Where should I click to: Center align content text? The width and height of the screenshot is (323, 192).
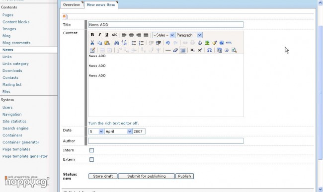pos(131,35)
